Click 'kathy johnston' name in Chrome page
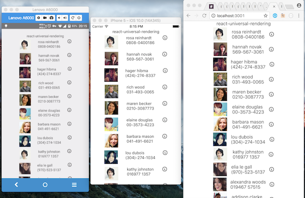 point(248,152)
